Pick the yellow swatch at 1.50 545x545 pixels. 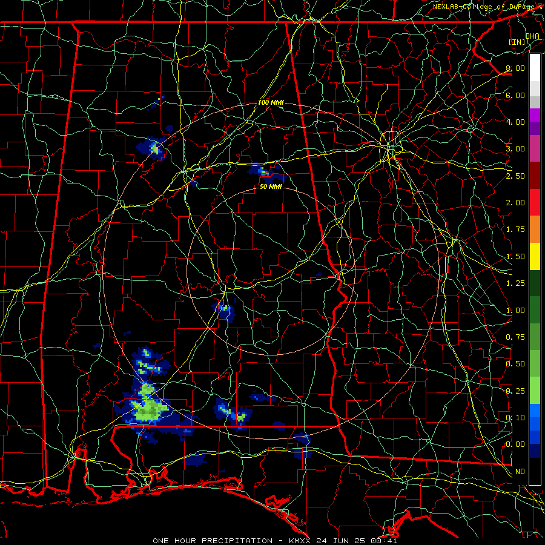(x=535, y=257)
